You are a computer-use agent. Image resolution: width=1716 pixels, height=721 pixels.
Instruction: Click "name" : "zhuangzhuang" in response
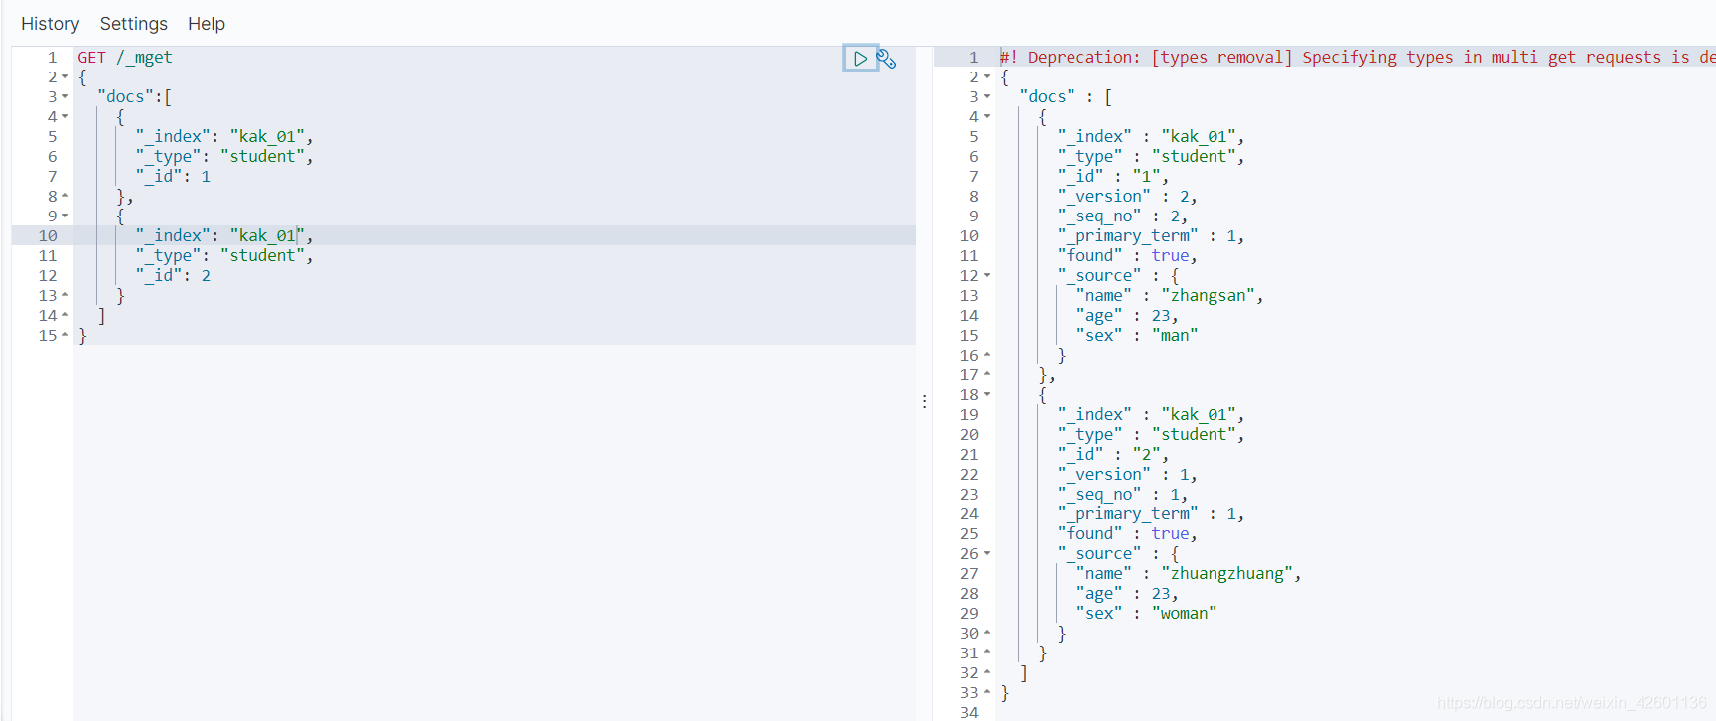point(1189,574)
